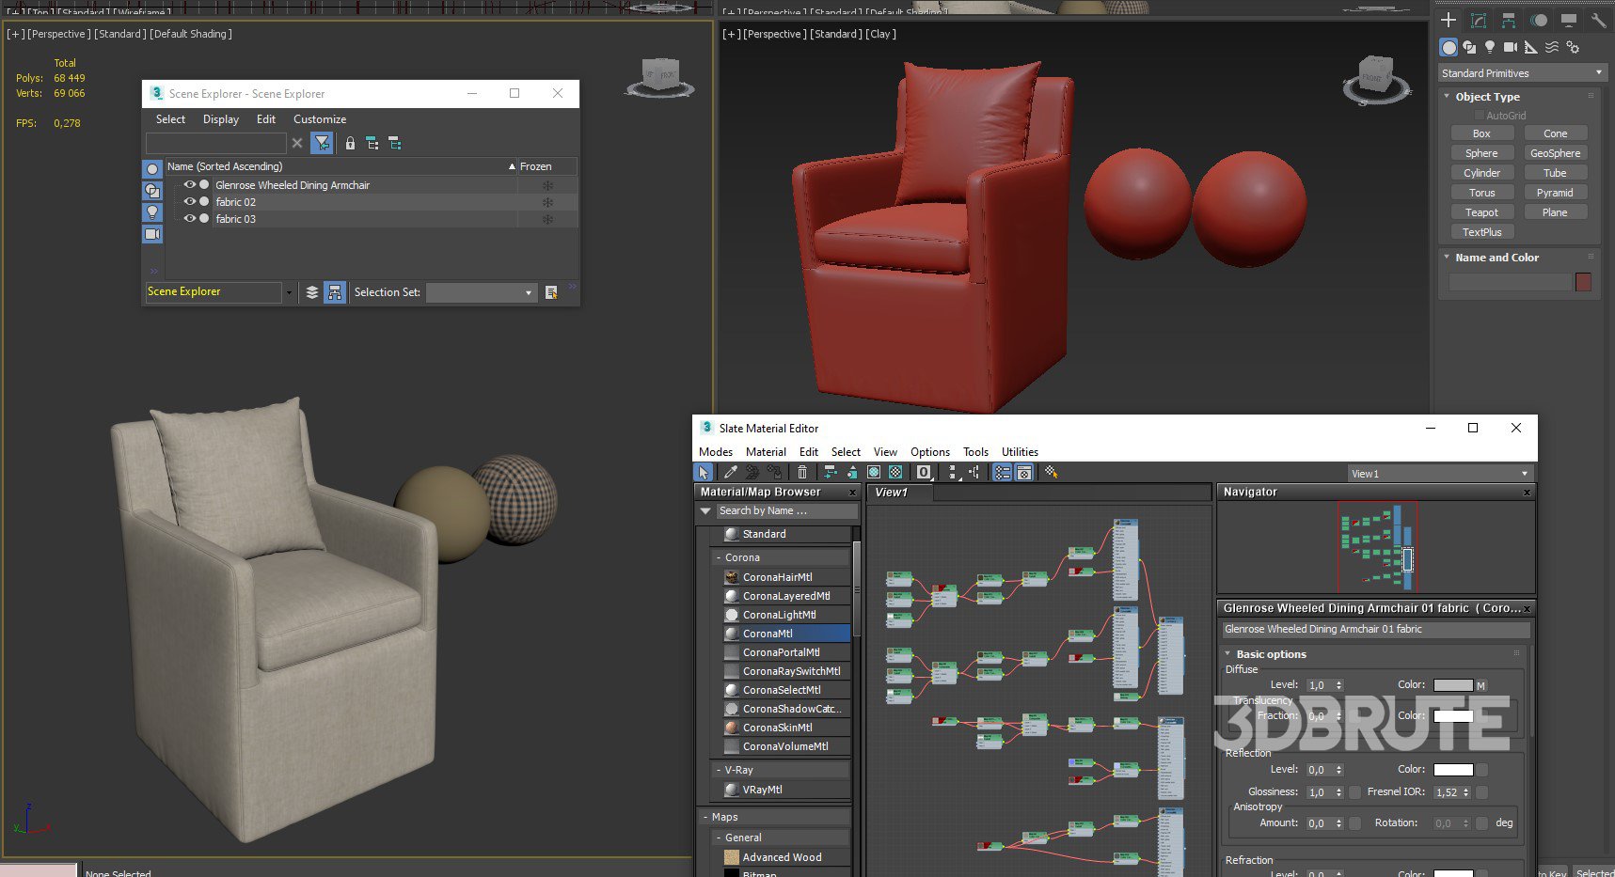The height and width of the screenshot is (877, 1615).
Task: Open the Utilities menu in Slate Material Editor
Action: click(1020, 452)
